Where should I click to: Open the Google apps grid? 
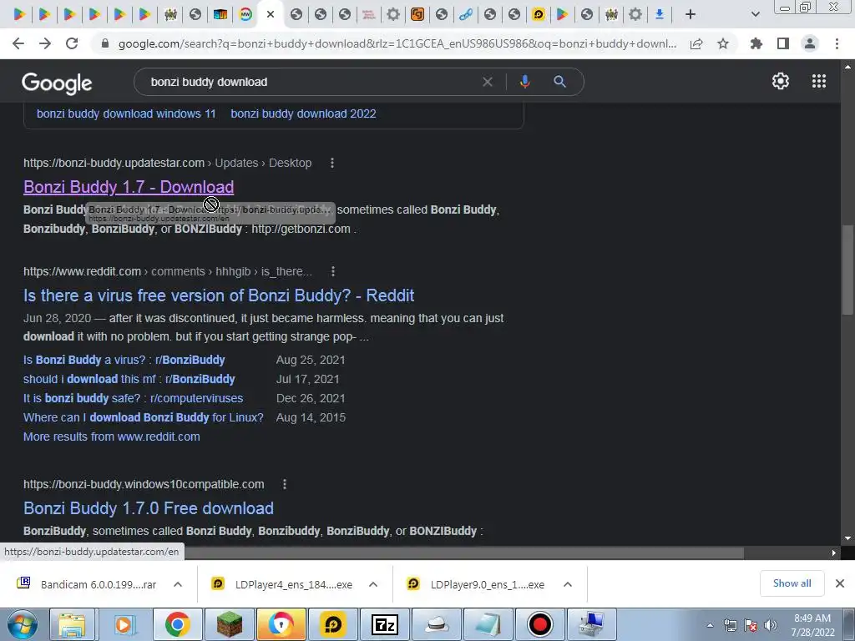point(819,81)
